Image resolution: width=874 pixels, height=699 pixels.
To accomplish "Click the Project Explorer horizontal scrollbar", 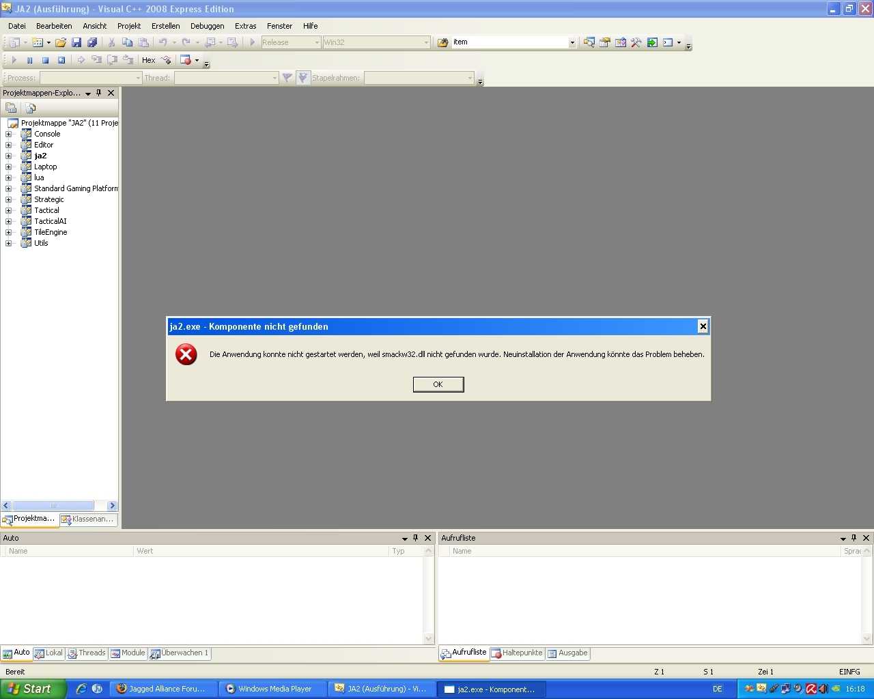I will pyautogui.click(x=55, y=506).
